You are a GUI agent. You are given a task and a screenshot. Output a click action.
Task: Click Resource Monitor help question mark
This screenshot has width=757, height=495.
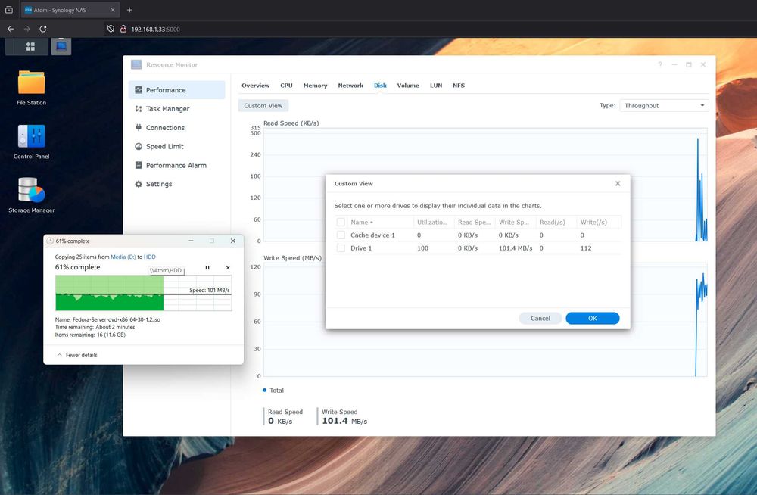coord(660,64)
